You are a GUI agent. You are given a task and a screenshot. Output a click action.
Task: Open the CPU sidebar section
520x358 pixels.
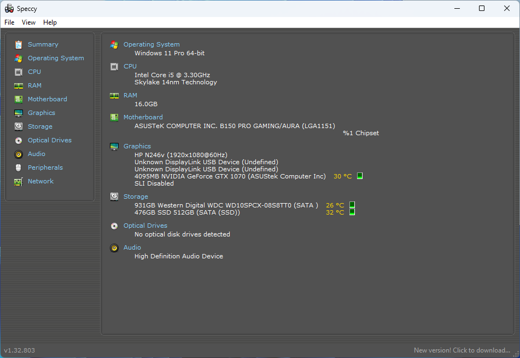[34, 72]
